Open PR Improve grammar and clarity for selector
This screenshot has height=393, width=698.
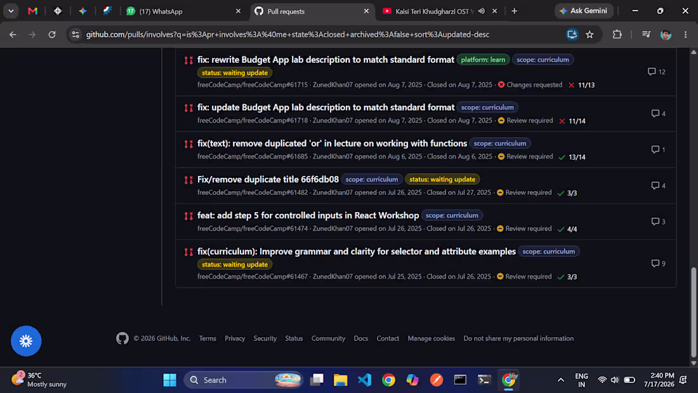357,251
